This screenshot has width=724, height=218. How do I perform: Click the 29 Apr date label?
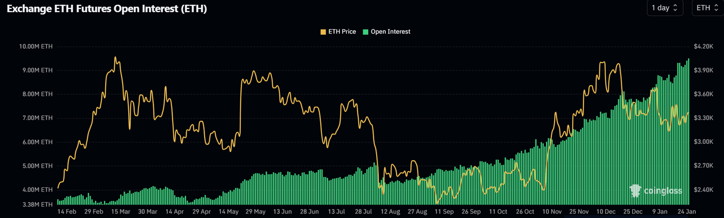tap(202, 212)
